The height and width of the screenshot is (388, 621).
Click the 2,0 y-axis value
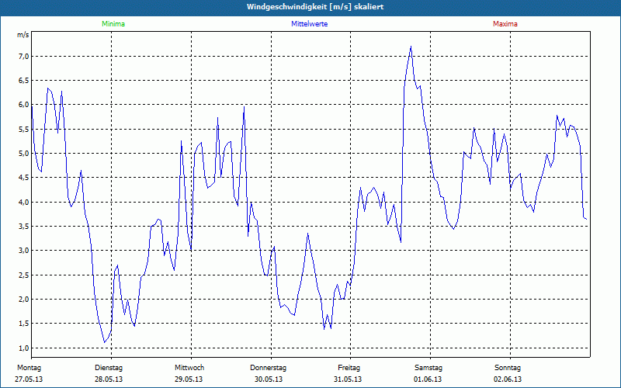tap(24, 299)
